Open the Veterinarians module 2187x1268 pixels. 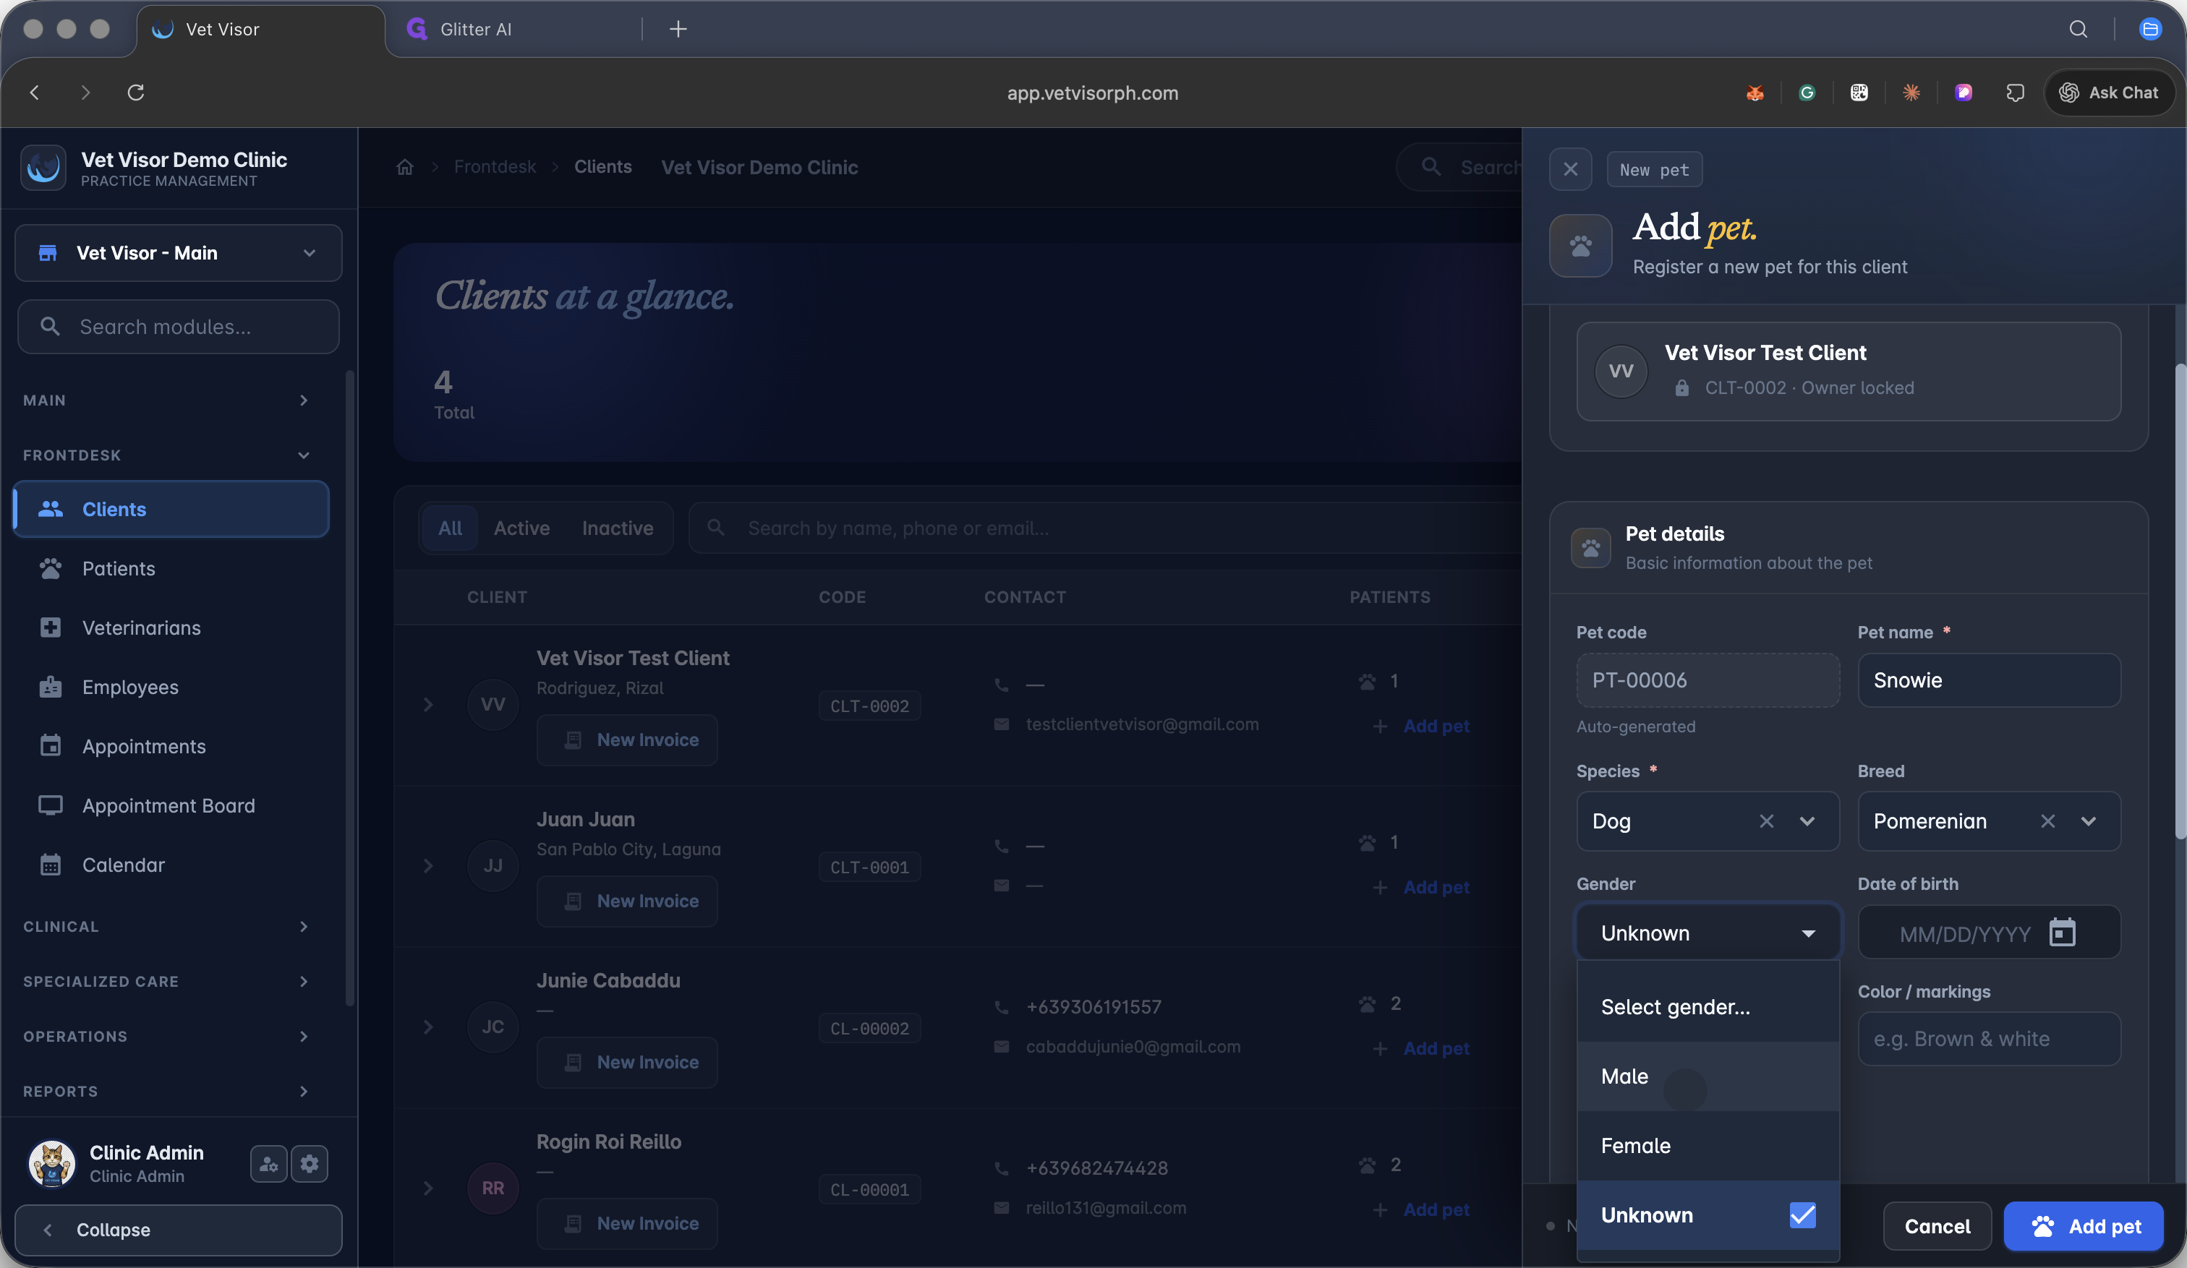[171, 627]
